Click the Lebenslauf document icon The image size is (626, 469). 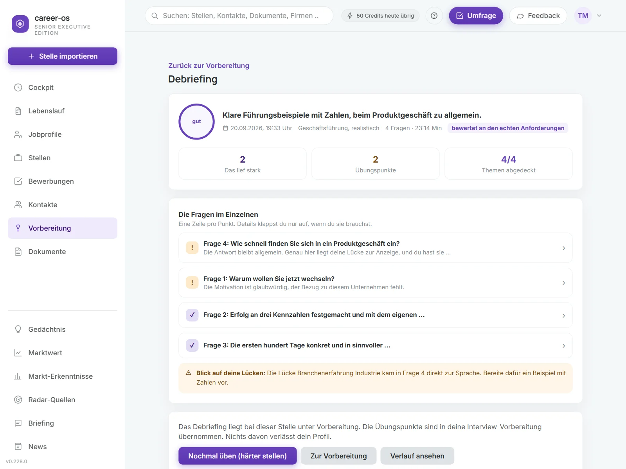[x=18, y=111]
